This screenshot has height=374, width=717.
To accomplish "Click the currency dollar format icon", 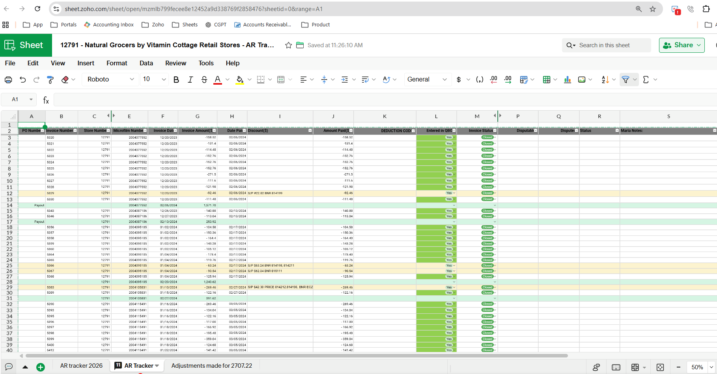I will [x=459, y=80].
